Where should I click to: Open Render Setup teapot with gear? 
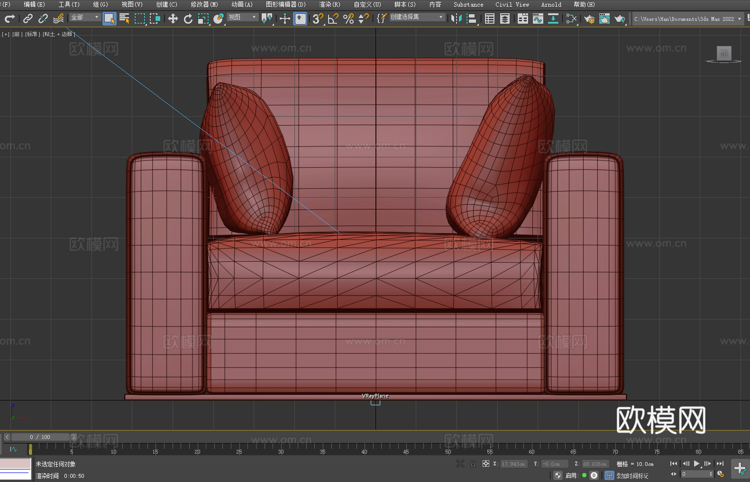point(589,18)
